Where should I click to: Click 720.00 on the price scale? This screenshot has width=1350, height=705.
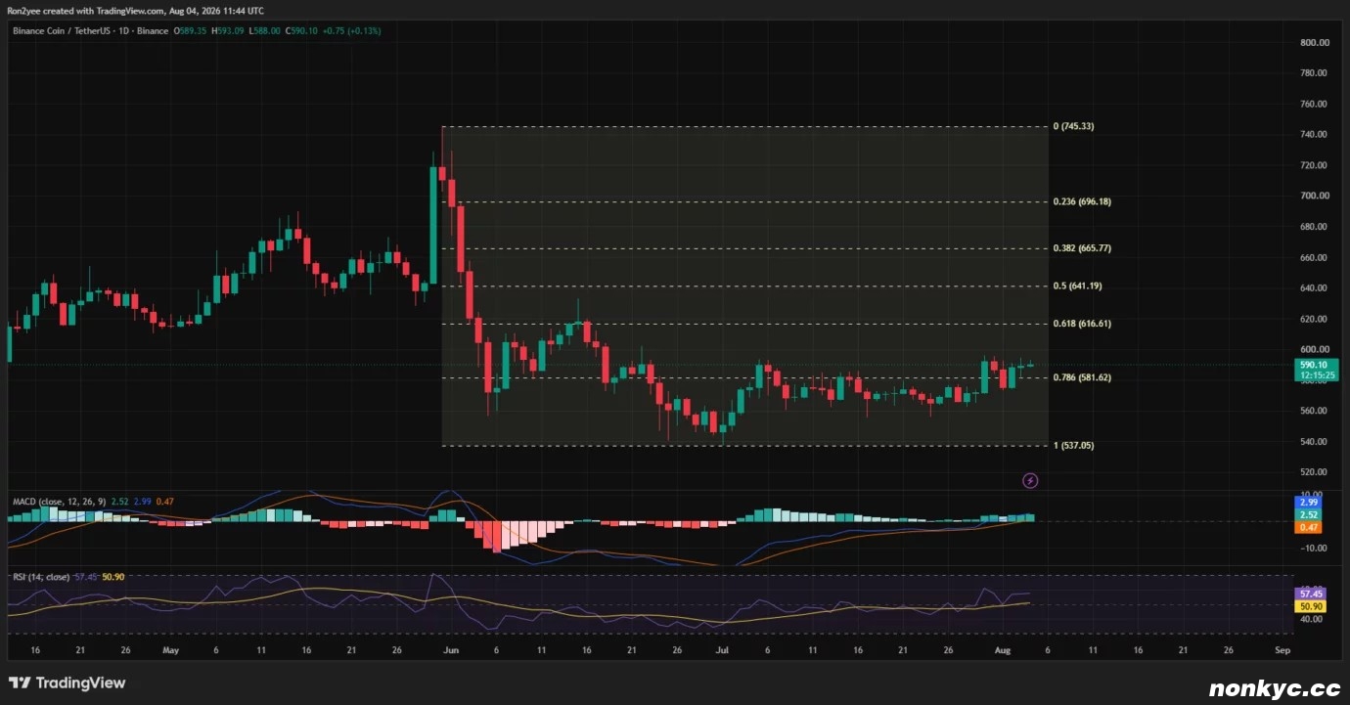1314,166
